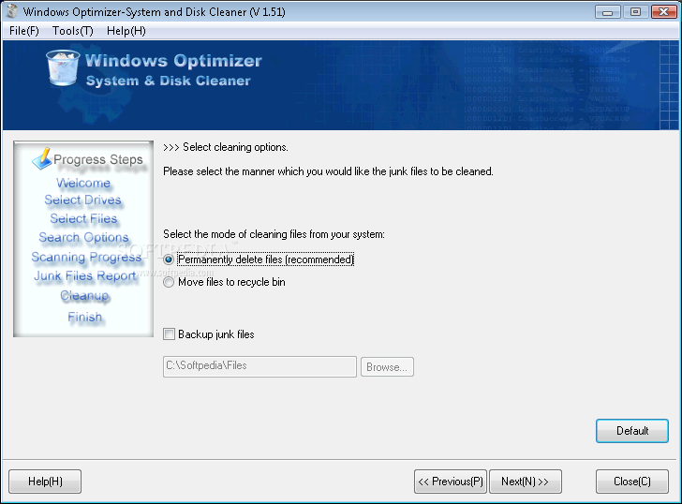682x504 pixels.
Task: Open the Tools(T) menu
Action: 73,31
